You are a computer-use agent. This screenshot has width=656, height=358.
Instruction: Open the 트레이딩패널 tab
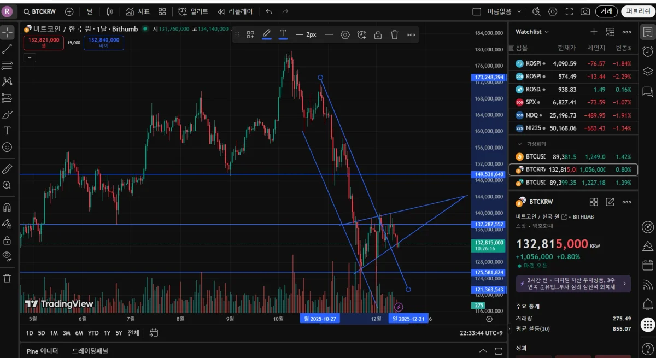(90, 351)
